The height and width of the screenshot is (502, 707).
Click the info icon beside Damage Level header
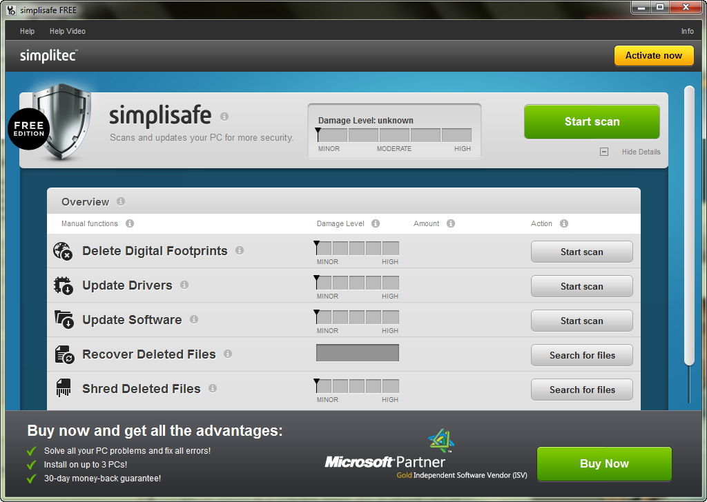click(x=375, y=223)
